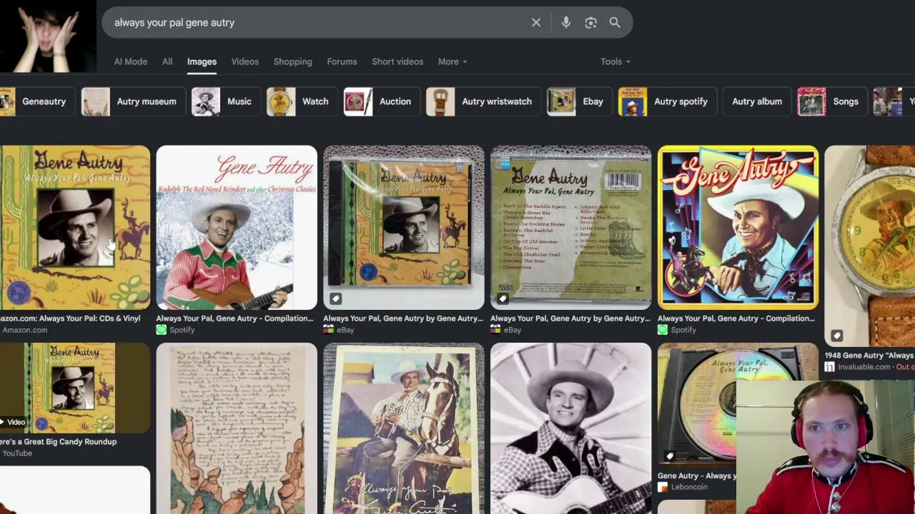Filter by Autry wristwatch chip
The image size is (915, 514).
click(x=483, y=101)
